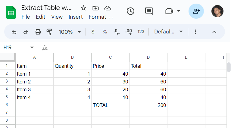Move document using folder icon

tap(95, 8)
